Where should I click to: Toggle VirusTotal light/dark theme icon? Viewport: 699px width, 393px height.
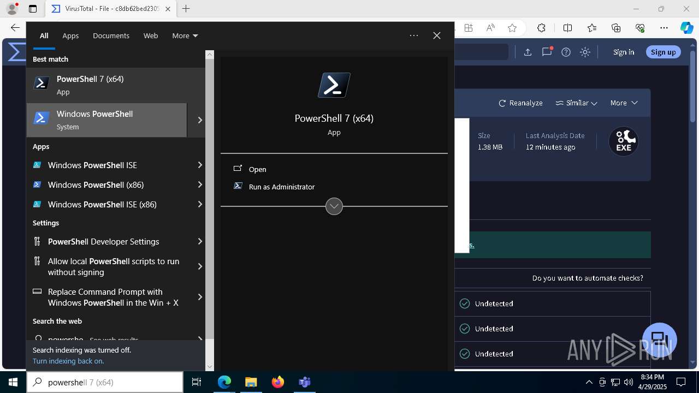pos(585,52)
